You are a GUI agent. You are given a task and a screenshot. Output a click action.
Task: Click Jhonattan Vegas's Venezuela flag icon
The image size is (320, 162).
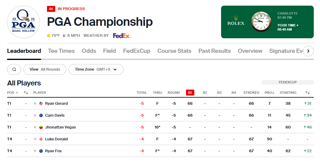(x=41, y=127)
